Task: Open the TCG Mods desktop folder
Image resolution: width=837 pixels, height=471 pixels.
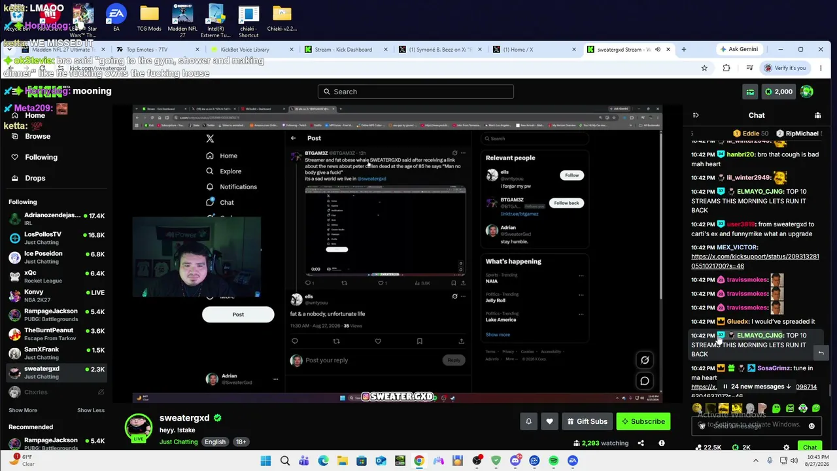Action: pos(149,19)
